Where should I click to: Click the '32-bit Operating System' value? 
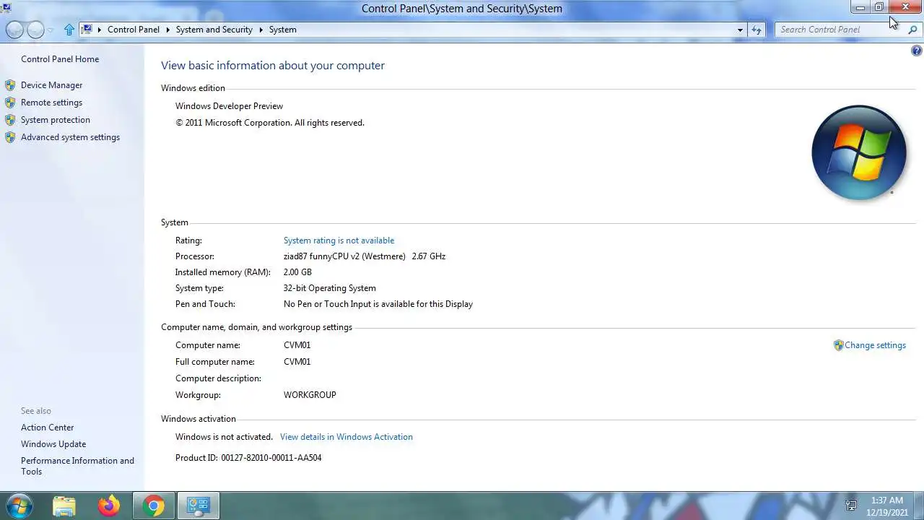click(330, 288)
